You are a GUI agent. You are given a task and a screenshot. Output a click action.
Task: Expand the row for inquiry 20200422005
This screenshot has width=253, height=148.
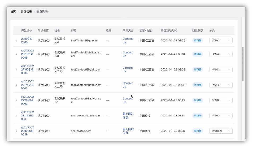click(16, 41)
